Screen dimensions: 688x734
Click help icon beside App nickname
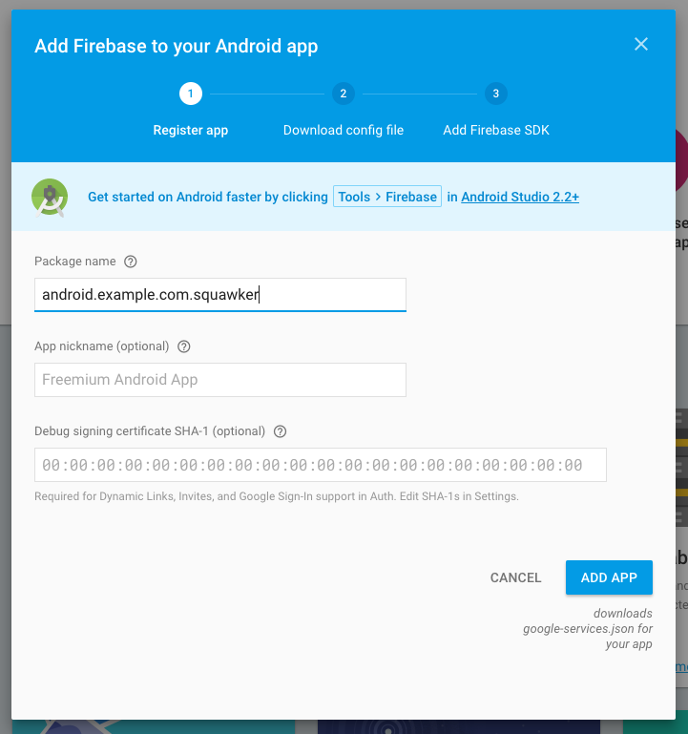pyautogui.click(x=184, y=346)
